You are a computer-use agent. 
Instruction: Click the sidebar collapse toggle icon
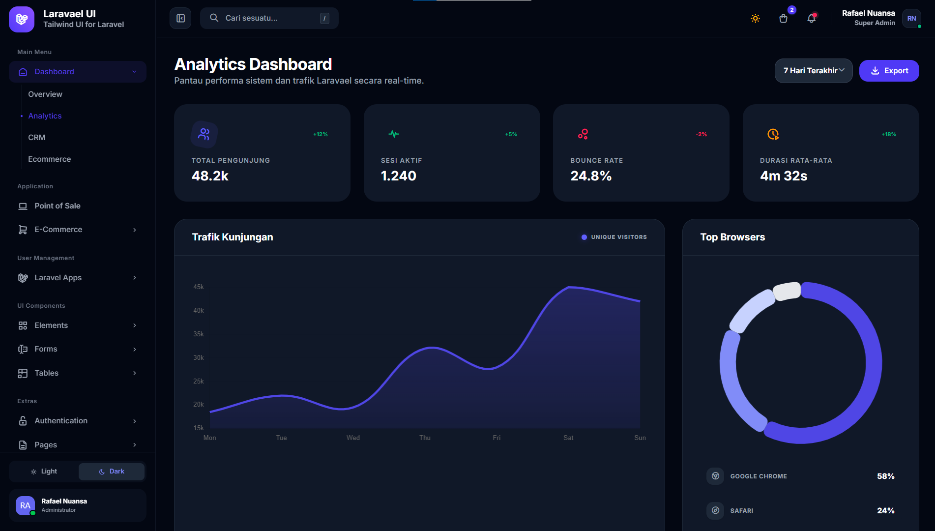tap(180, 18)
